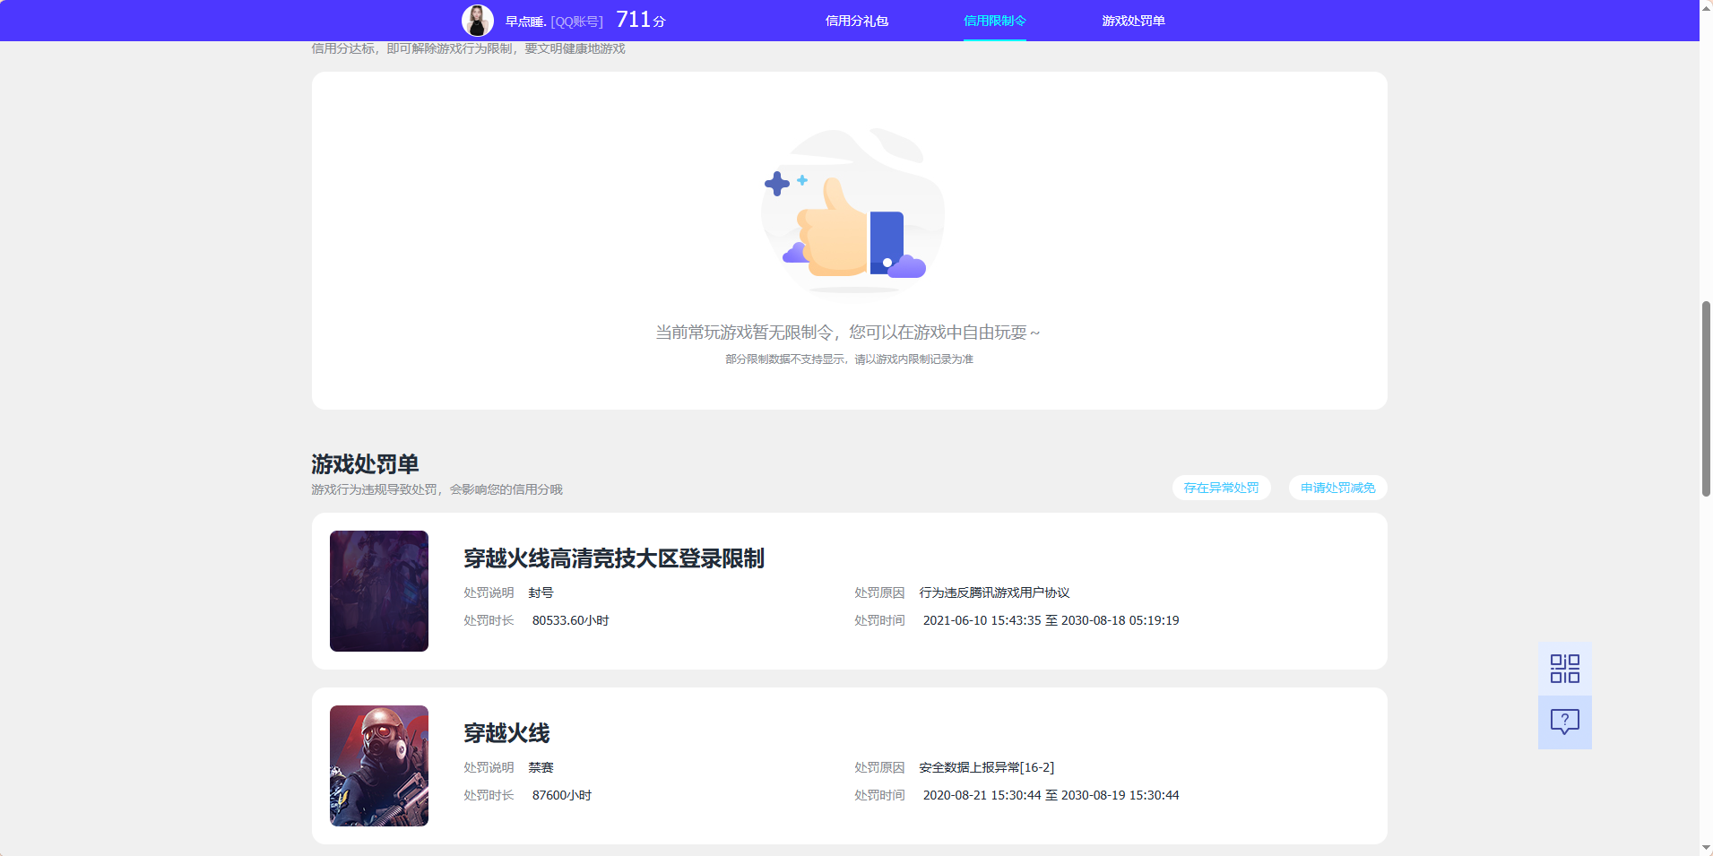Click the 存在异常处罚 button
This screenshot has width=1713, height=856.
point(1221,488)
